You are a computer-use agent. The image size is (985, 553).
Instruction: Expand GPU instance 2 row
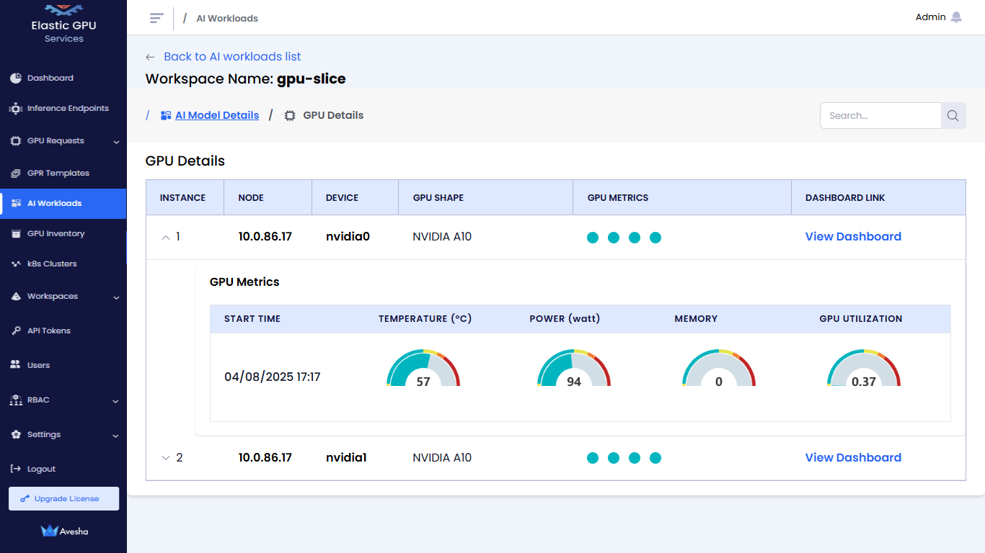point(166,458)
